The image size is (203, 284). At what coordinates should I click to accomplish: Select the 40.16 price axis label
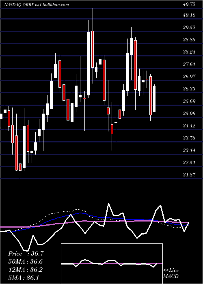189,15
